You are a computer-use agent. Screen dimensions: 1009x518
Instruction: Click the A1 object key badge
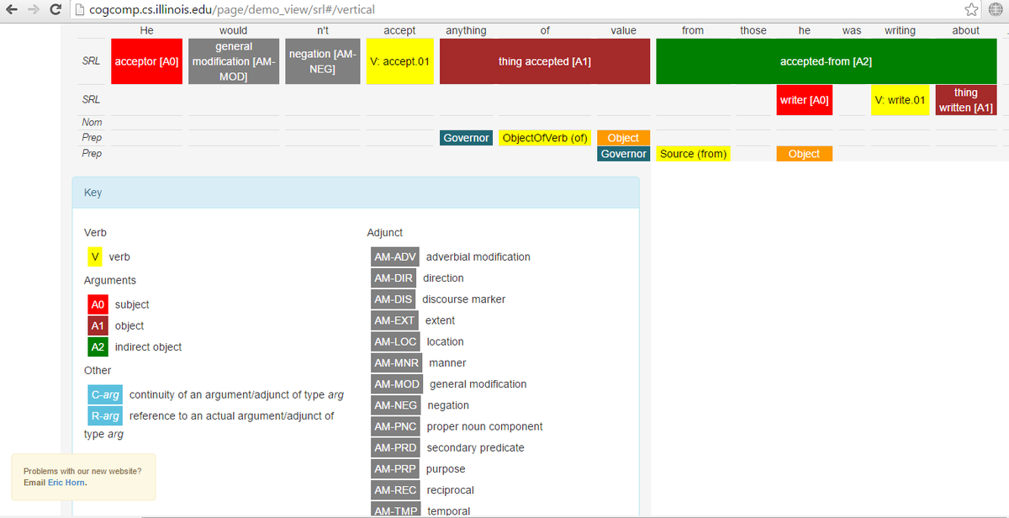[98, 325]
